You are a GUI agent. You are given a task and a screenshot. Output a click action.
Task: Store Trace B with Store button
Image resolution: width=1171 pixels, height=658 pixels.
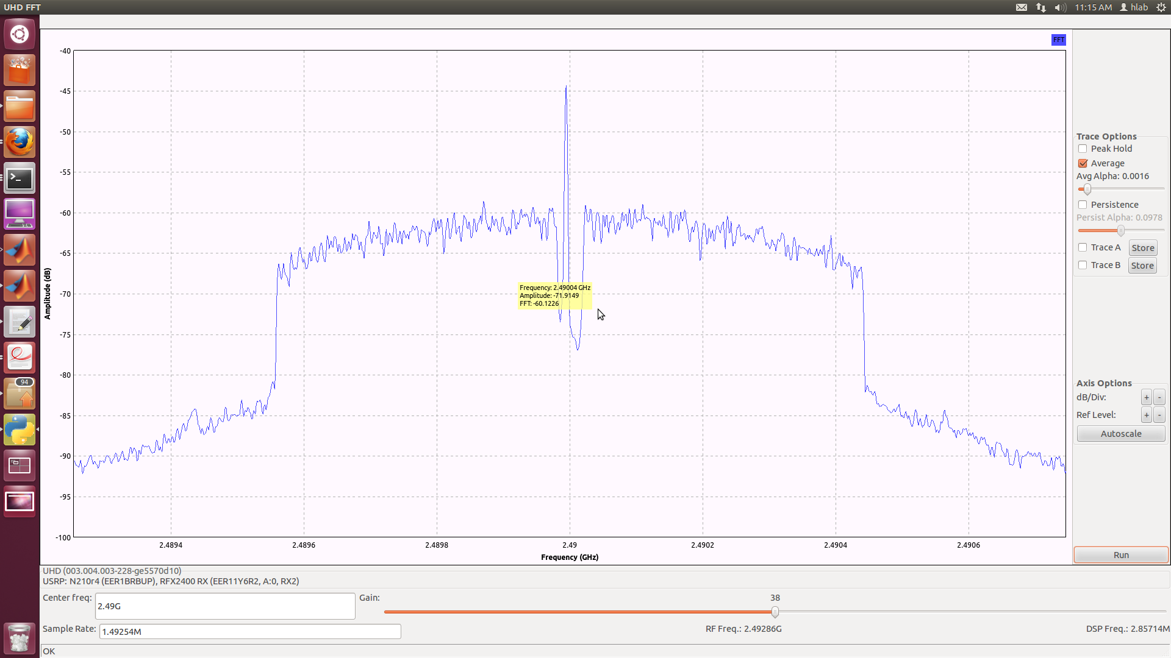1142,266
